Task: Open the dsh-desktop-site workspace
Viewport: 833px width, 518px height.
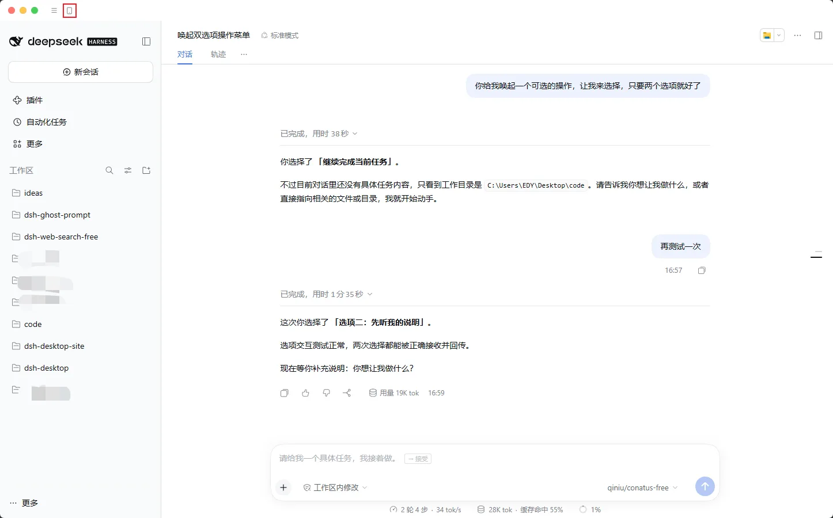Action: pyautogui.click(x=81, y=346)
